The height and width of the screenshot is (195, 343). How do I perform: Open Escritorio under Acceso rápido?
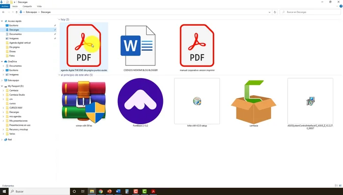14,26
